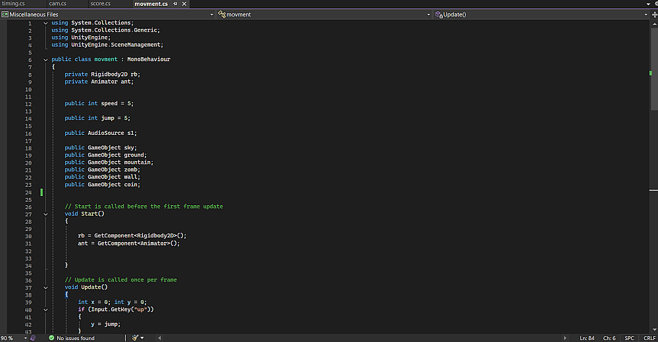Screen dimensions: 658x342
Task: Click on 'AudioSource s1' on line 16
Action: pos(111,133)
